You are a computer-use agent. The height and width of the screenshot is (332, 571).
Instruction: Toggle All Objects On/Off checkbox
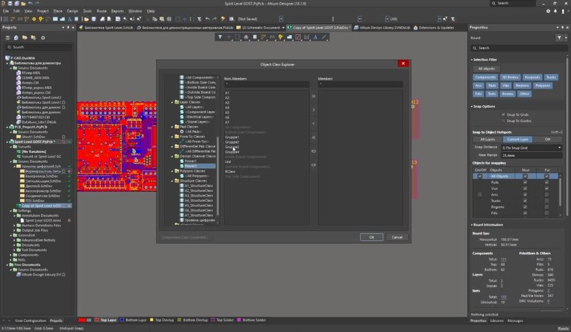point(480,176)
